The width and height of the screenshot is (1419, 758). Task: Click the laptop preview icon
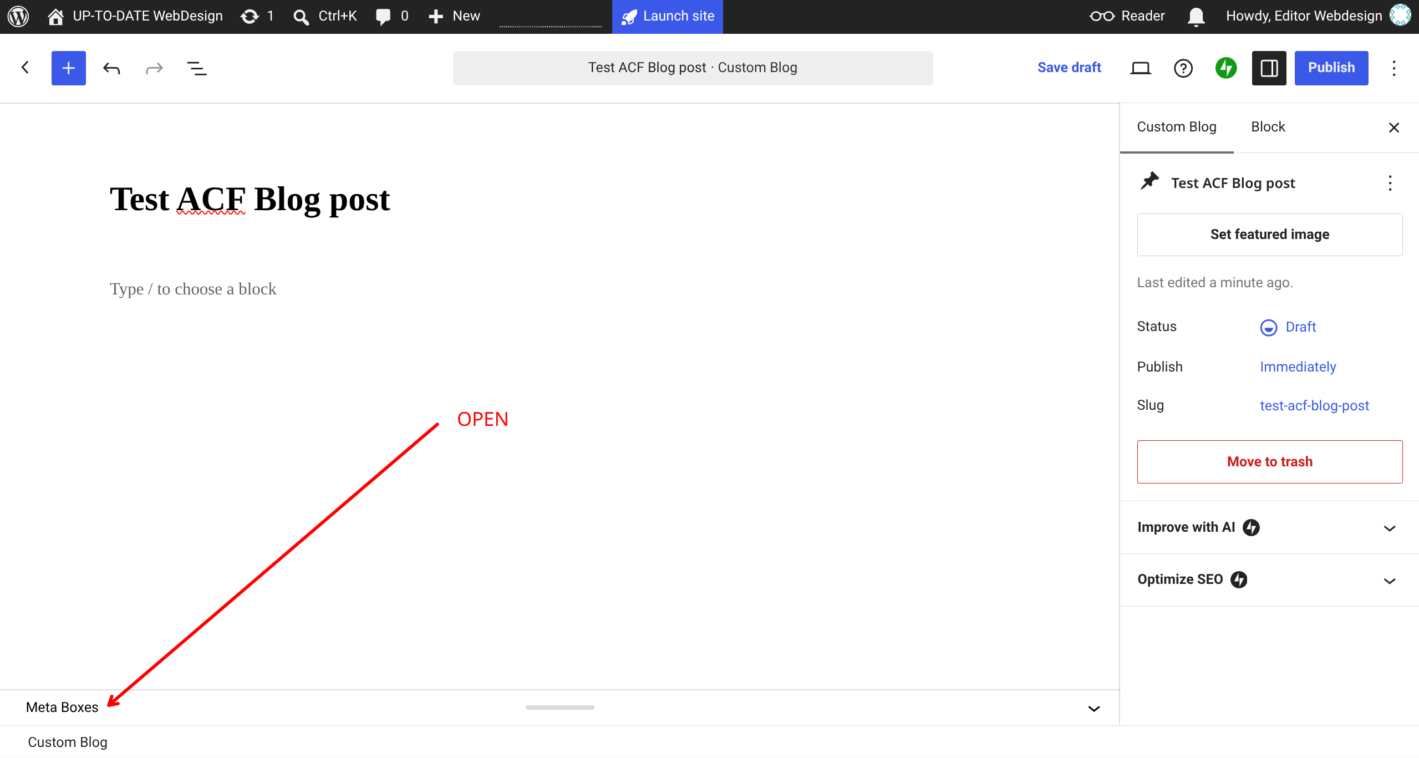pos(1140,68)
